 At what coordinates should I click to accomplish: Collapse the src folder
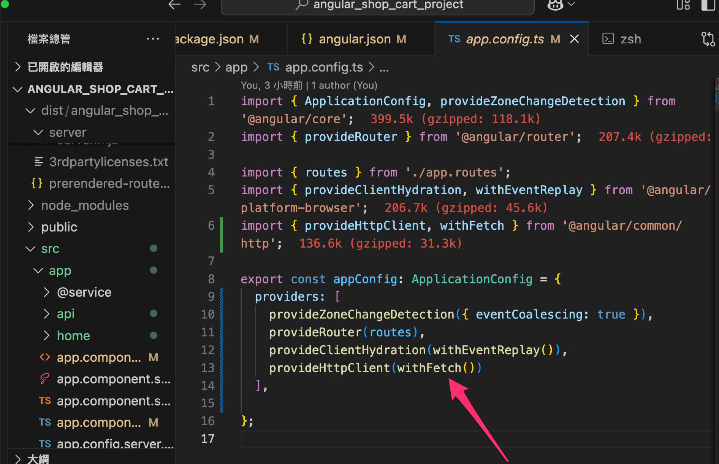pos(50,249)
